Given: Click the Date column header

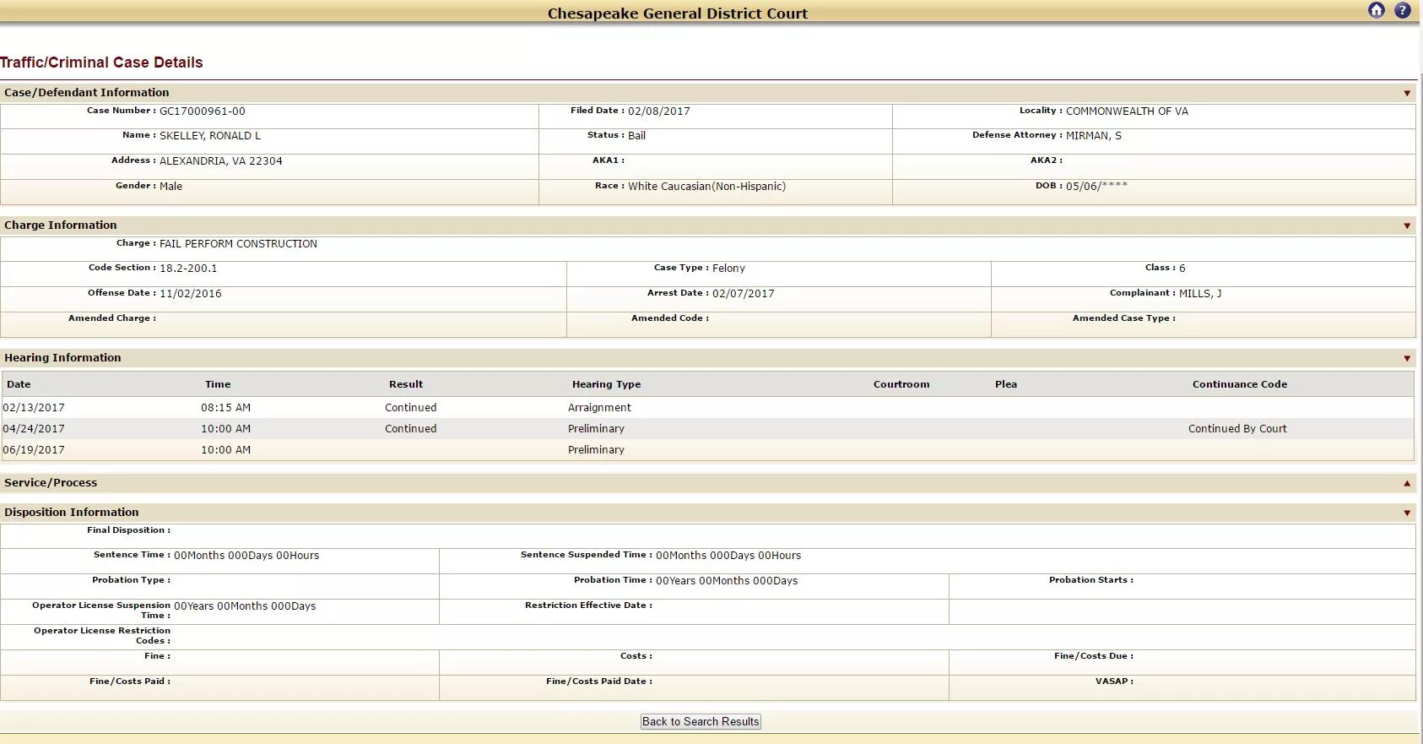Looking at the screenshot, I should [x=19, y=383].
